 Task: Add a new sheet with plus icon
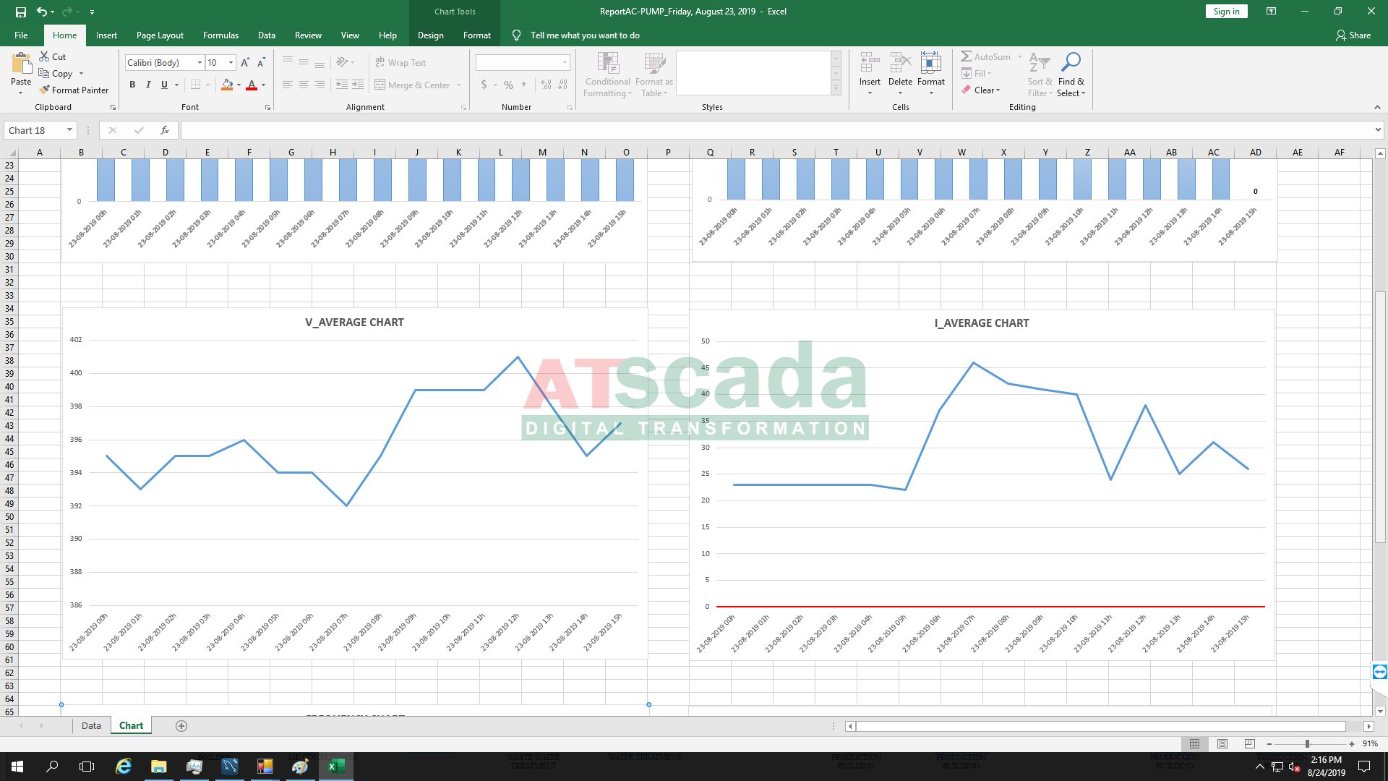[181, 726]
